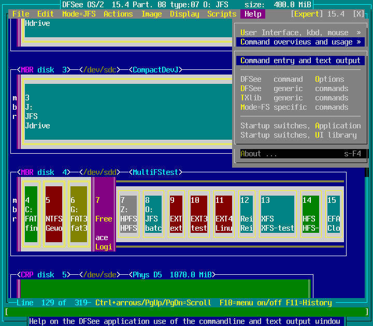Select partition 7 Z: HPFS block
The width and height of the screenshot is (373, 326).
128,214
